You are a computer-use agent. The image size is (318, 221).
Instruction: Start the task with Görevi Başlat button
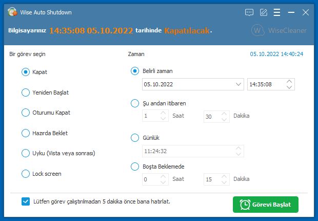pyautogui.click(x=266, y=205)
